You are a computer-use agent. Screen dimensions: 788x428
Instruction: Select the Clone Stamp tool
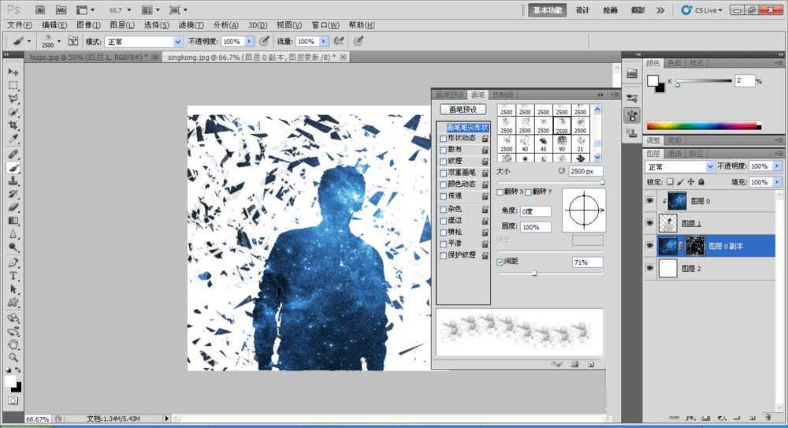(x=13, y=181)
